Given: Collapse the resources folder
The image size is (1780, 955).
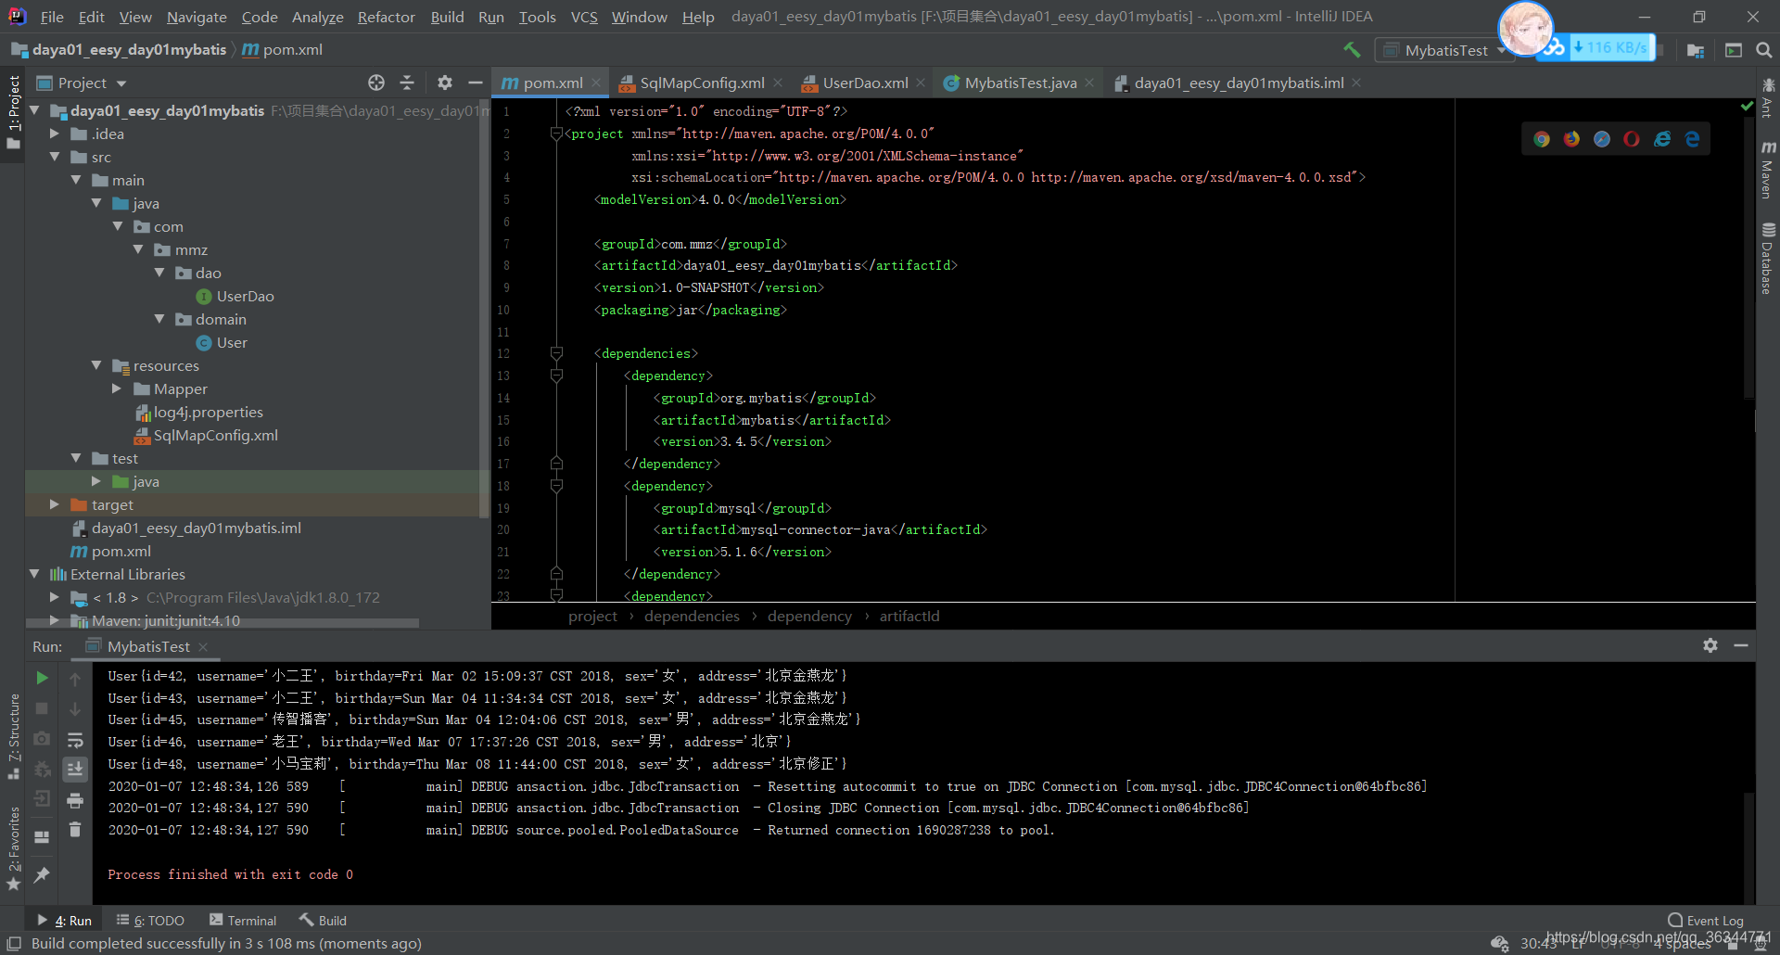Looking at the screenshot, I should 96,365.
